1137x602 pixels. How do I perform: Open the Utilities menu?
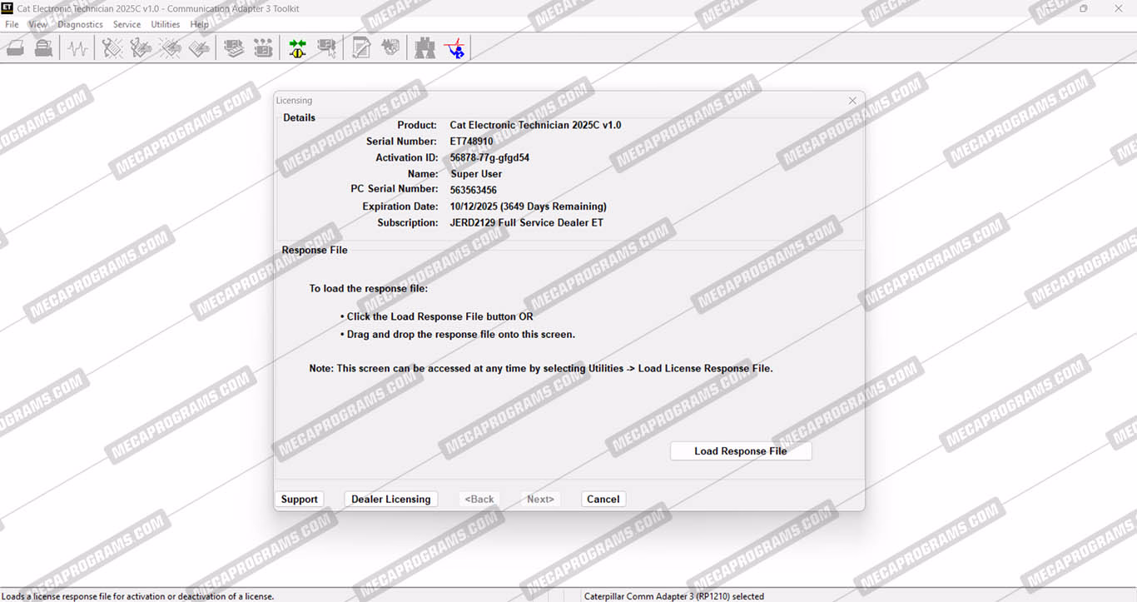click(x=165, y=24)
